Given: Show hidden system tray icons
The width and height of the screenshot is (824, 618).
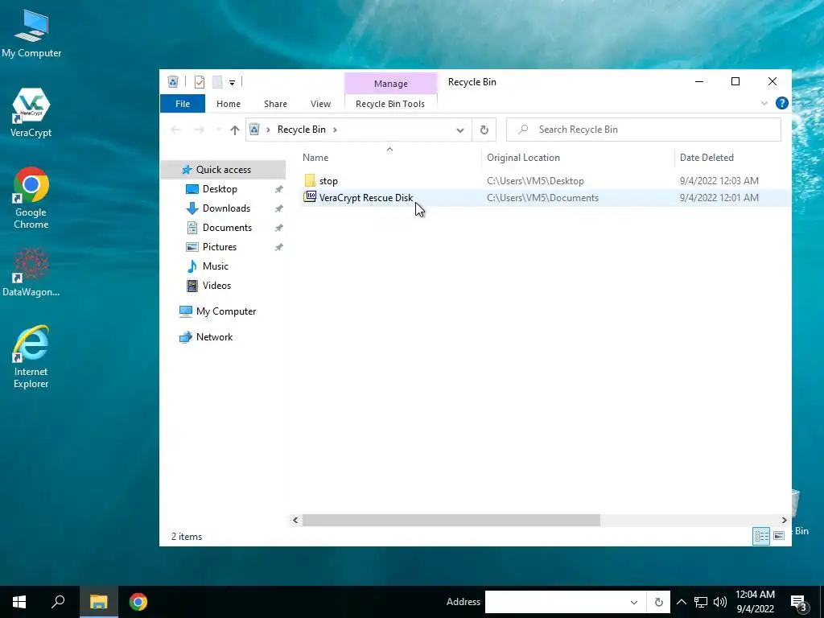Looking at the screenshot, I should 681,602.
